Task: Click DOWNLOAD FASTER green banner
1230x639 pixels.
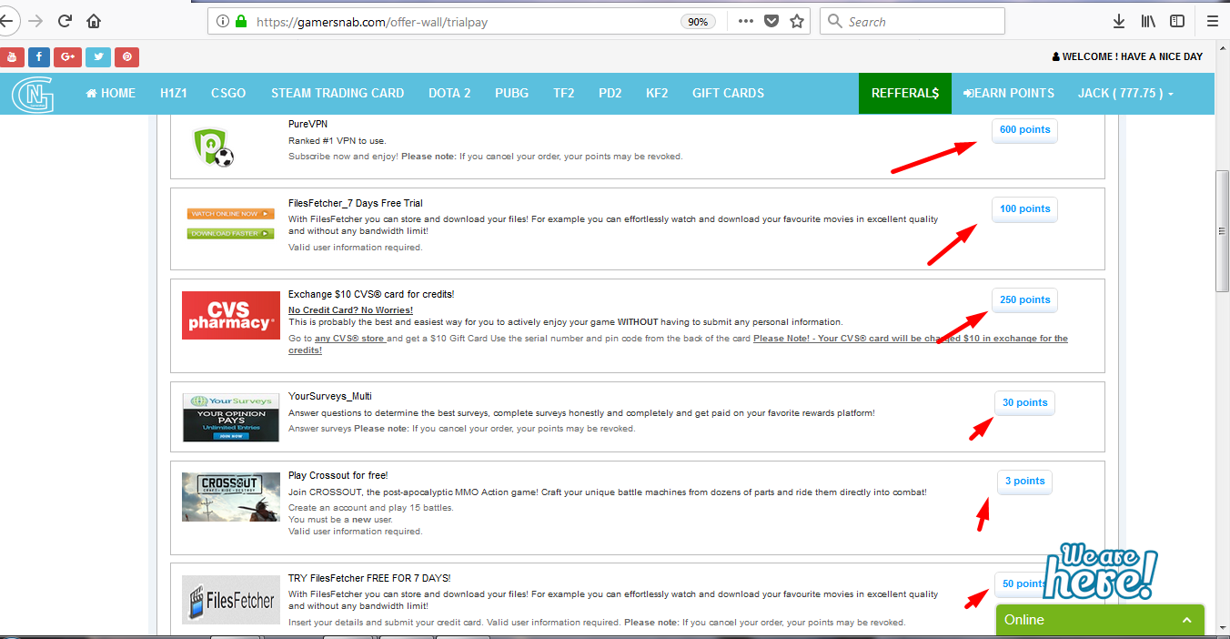Action: point(230,234)
